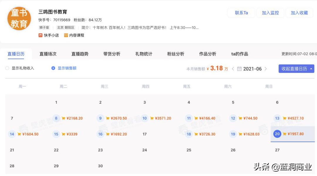This screenshot has width=317, height=176.
Task: Click the 内容课程 course icon
Action: point(66,35)
